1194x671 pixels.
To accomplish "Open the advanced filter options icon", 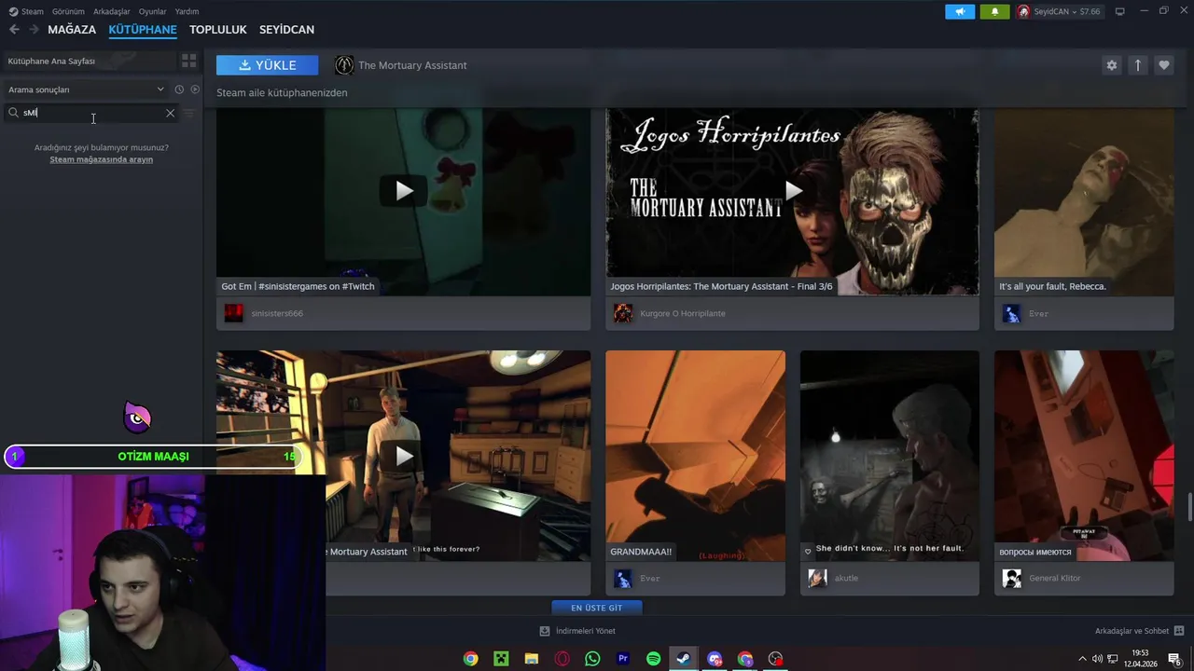I will point(189,113).
